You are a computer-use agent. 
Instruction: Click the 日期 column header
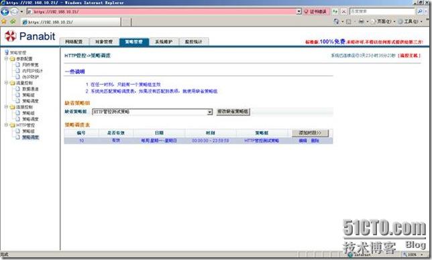pyautogui.click(x=159, y=133)
